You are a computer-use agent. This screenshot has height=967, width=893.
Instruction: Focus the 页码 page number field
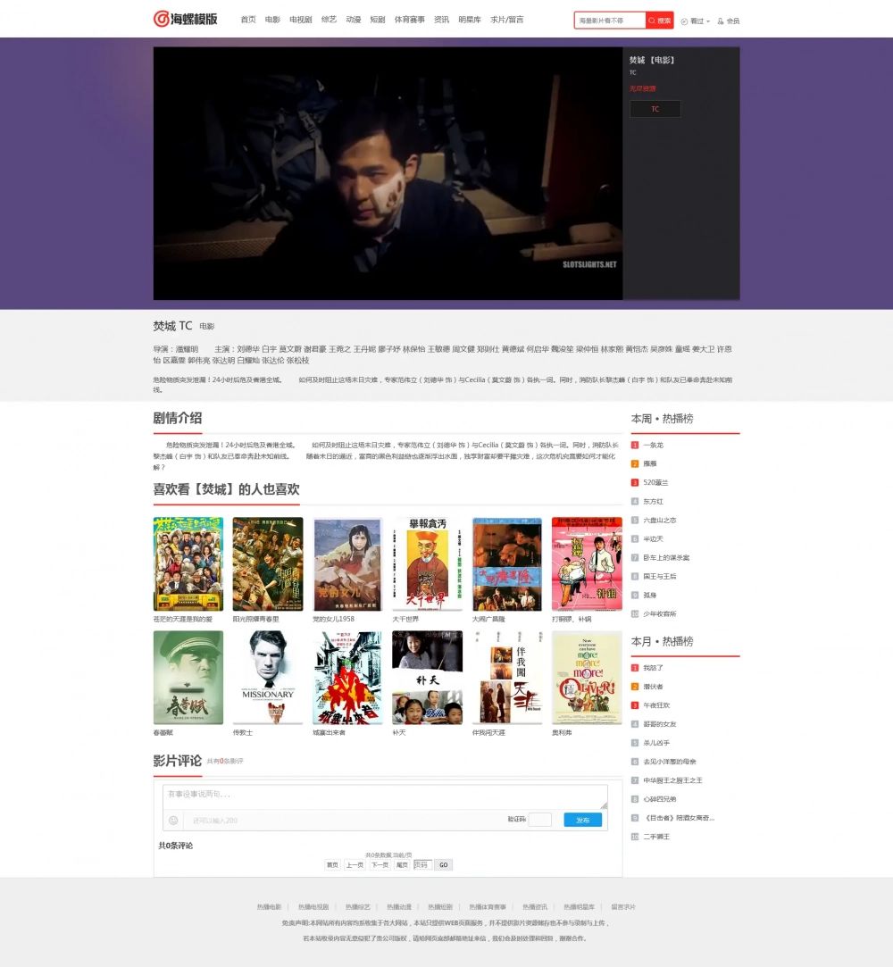click(x=422, y=865)
